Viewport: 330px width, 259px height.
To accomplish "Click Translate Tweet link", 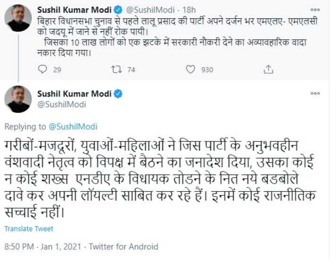I will coord(29,229).
